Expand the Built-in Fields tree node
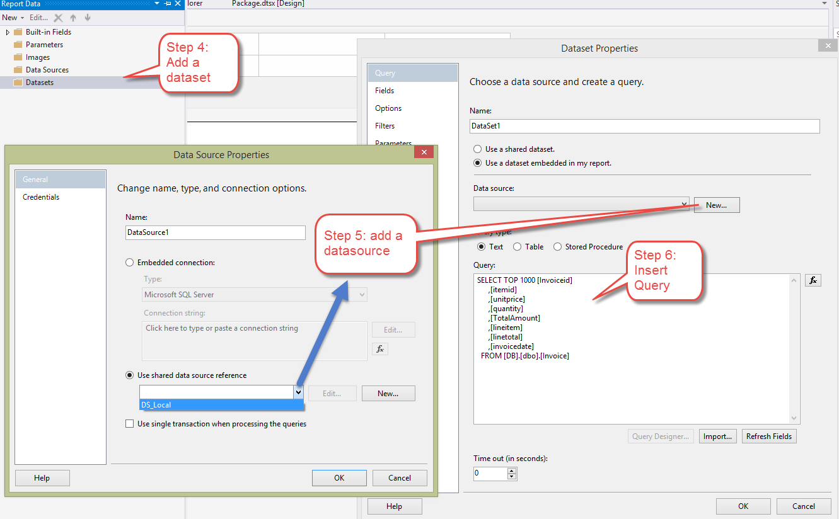This screenshot has width=839, height=519. pyautogui.click(x=7, y=31)
